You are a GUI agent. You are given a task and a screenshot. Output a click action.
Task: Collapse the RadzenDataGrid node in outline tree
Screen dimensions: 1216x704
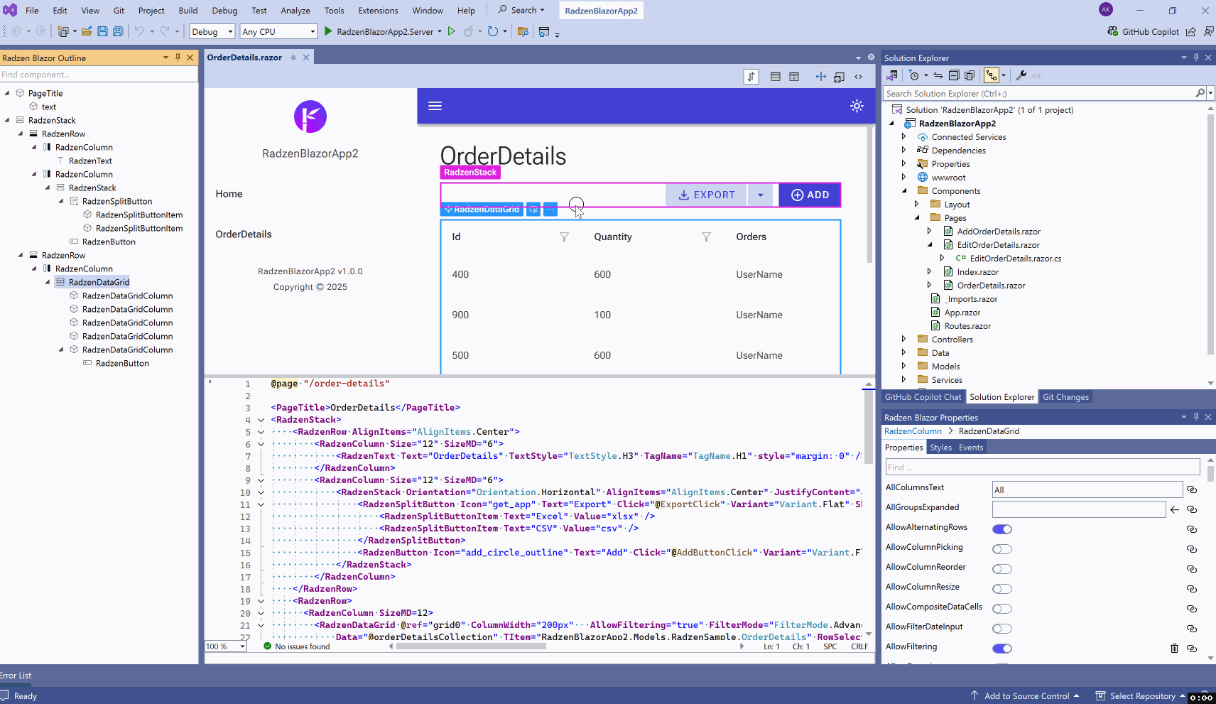click(48, 282)
